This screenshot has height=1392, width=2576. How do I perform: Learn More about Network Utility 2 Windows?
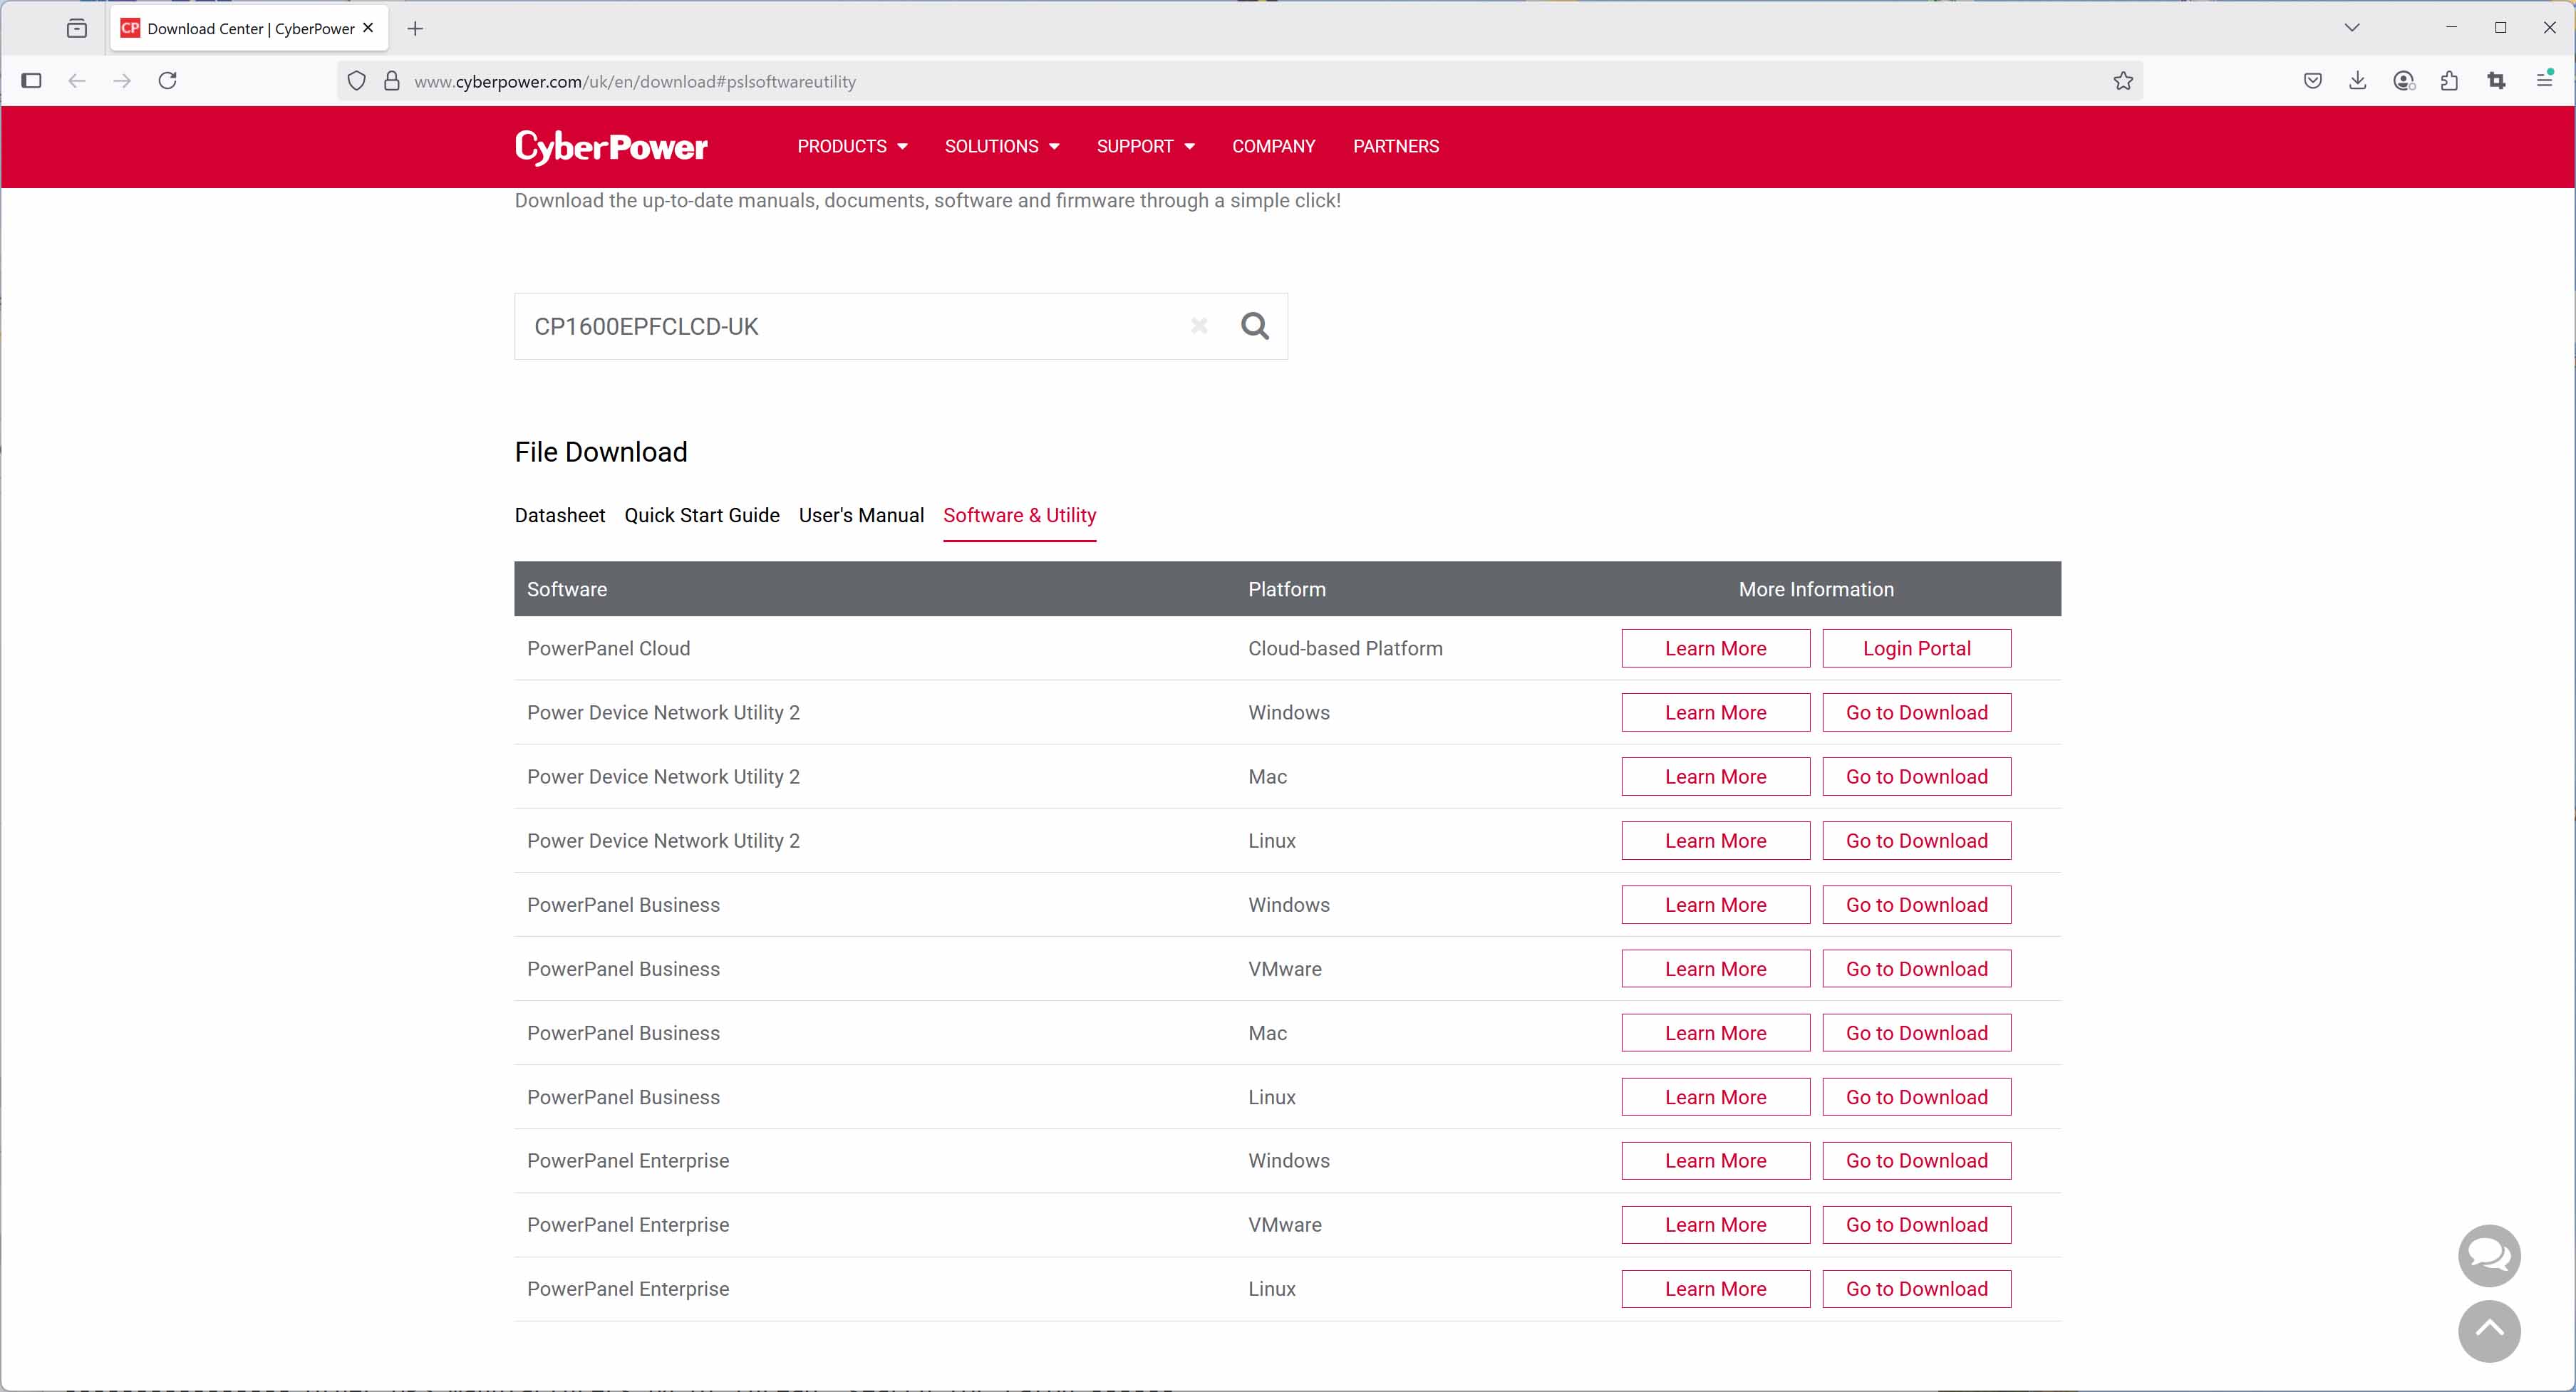1715,712
